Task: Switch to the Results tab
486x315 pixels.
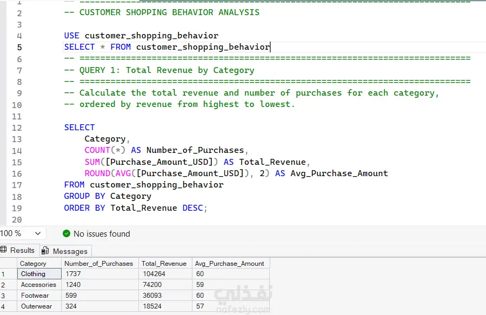Action: (x=22, y=250)
